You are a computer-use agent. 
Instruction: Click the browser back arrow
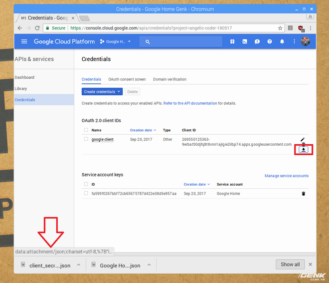tap(20, 28)
